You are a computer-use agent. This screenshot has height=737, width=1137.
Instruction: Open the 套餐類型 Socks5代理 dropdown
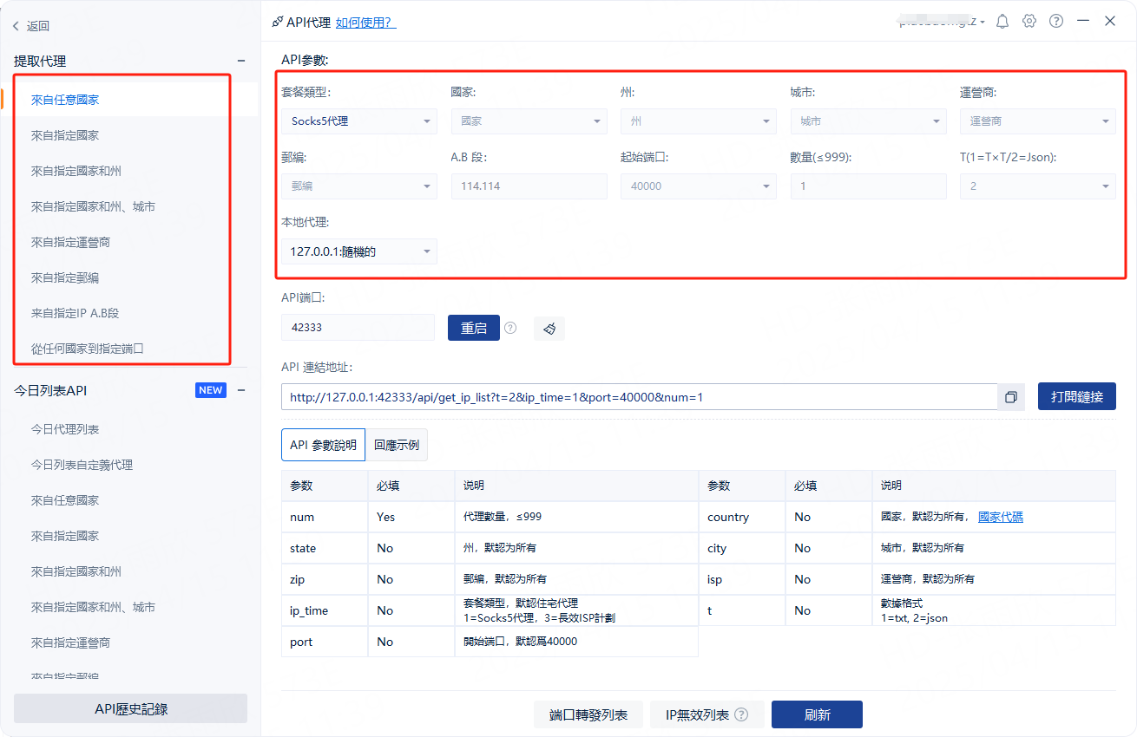358,121
